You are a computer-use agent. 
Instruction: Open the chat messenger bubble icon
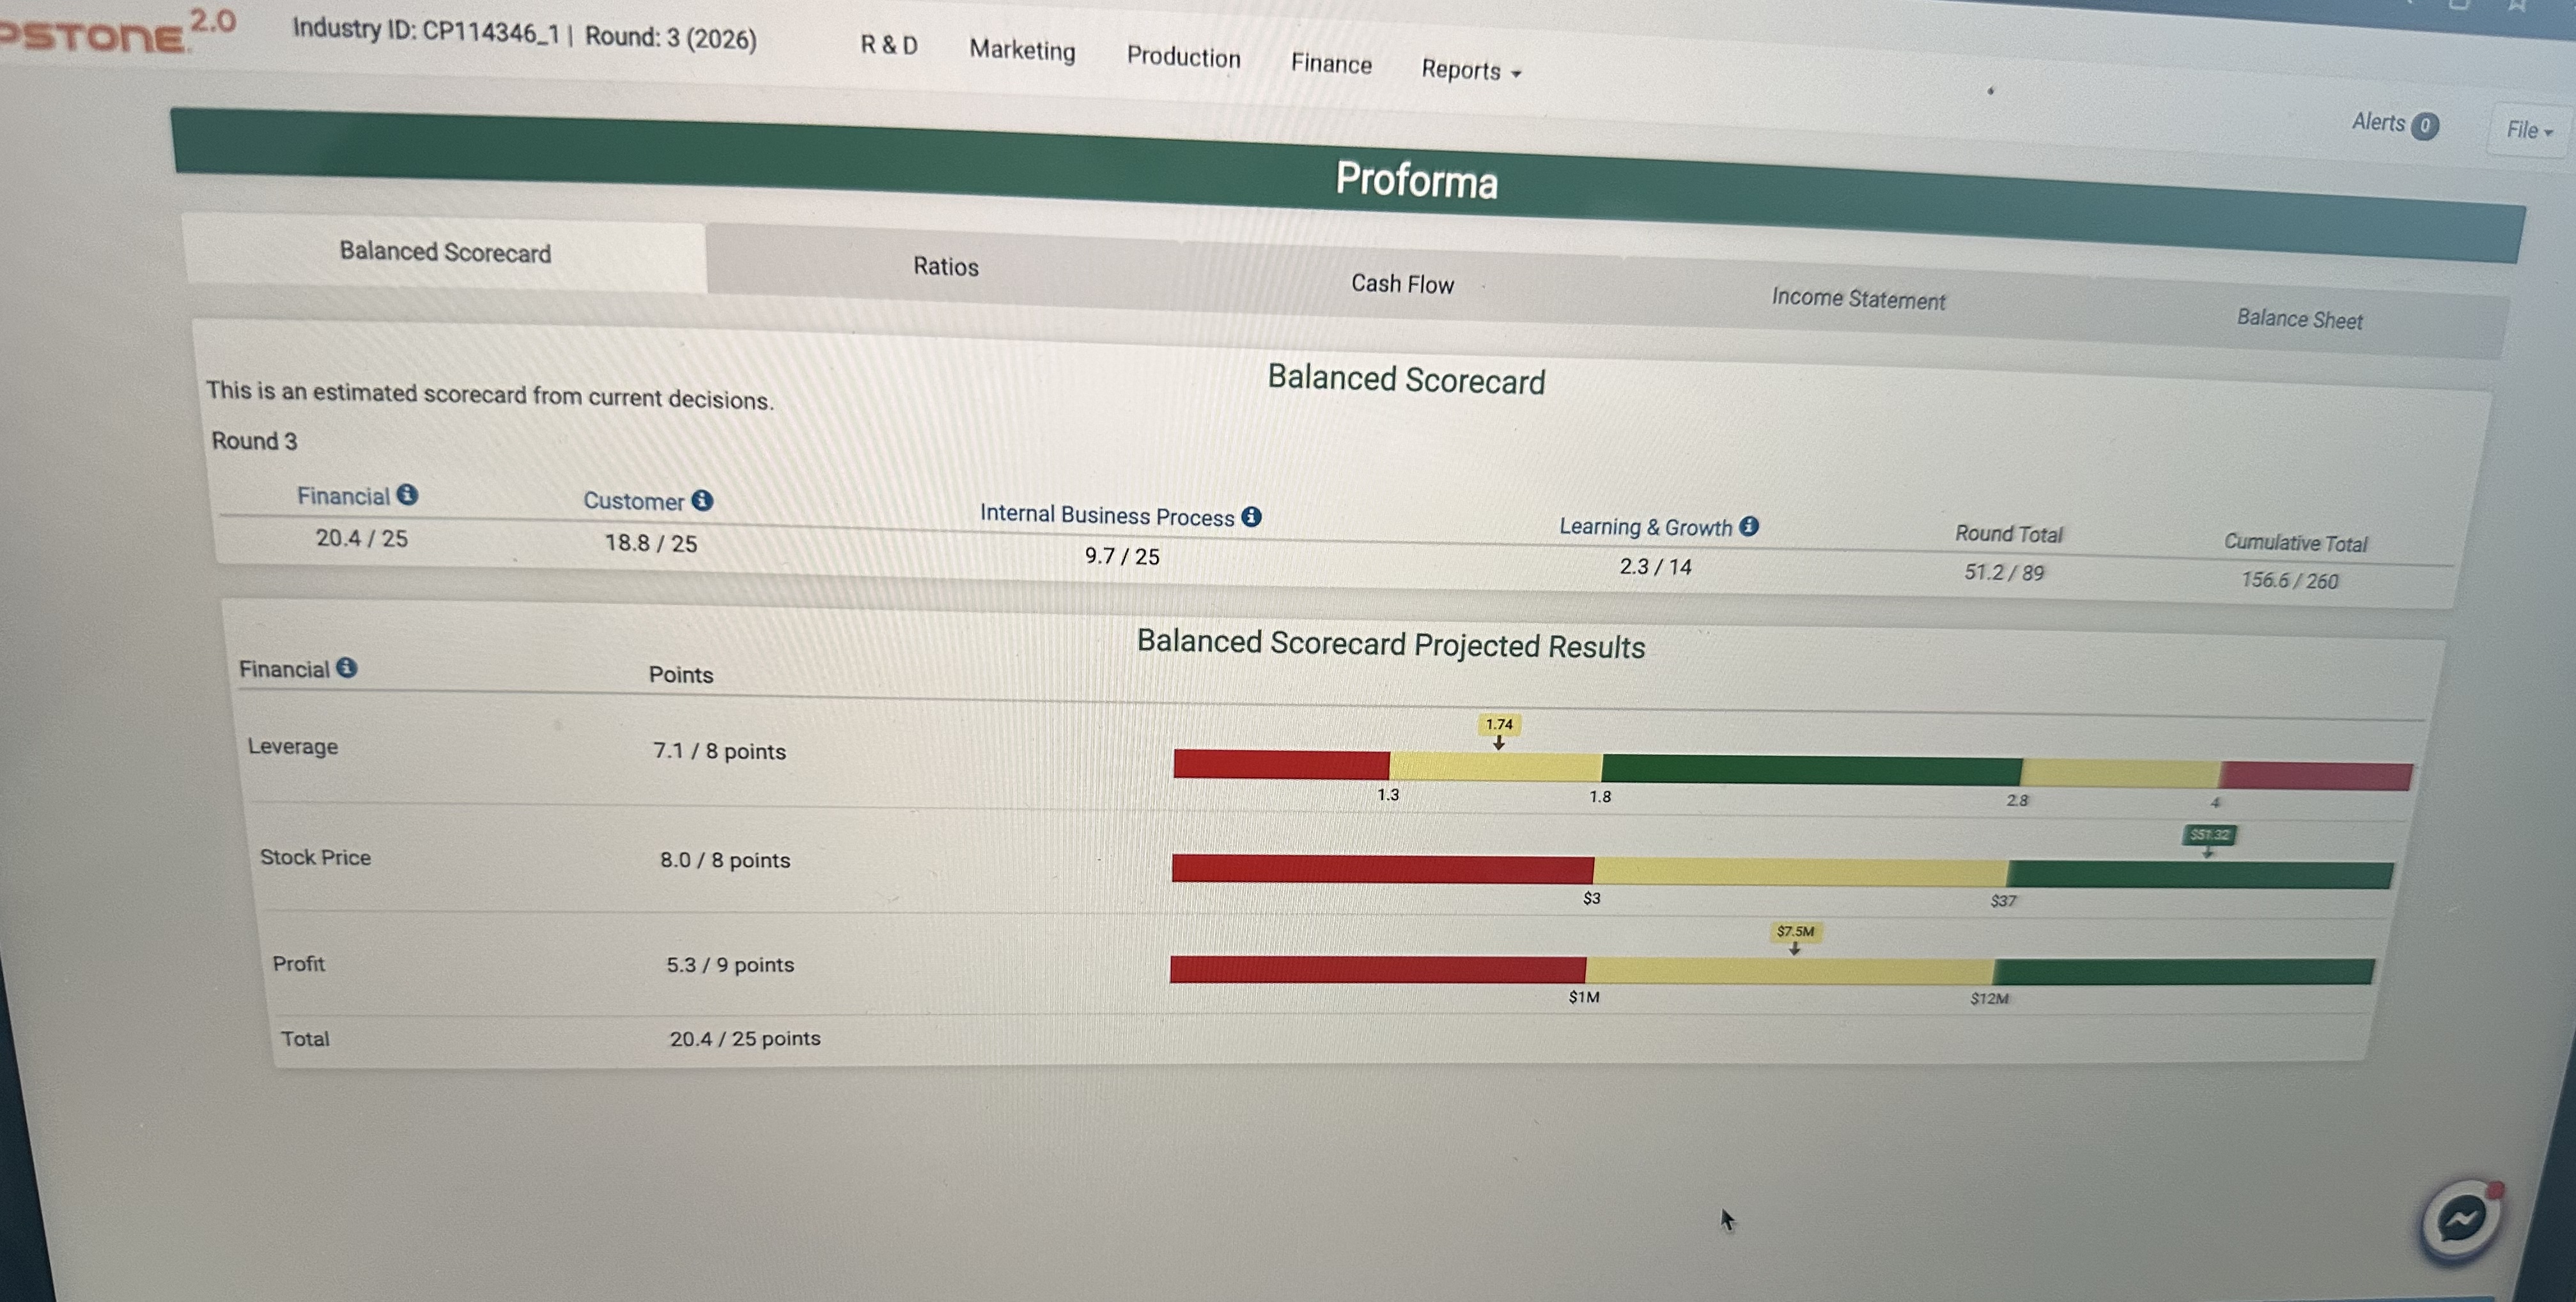[x=2461, y=1219]
